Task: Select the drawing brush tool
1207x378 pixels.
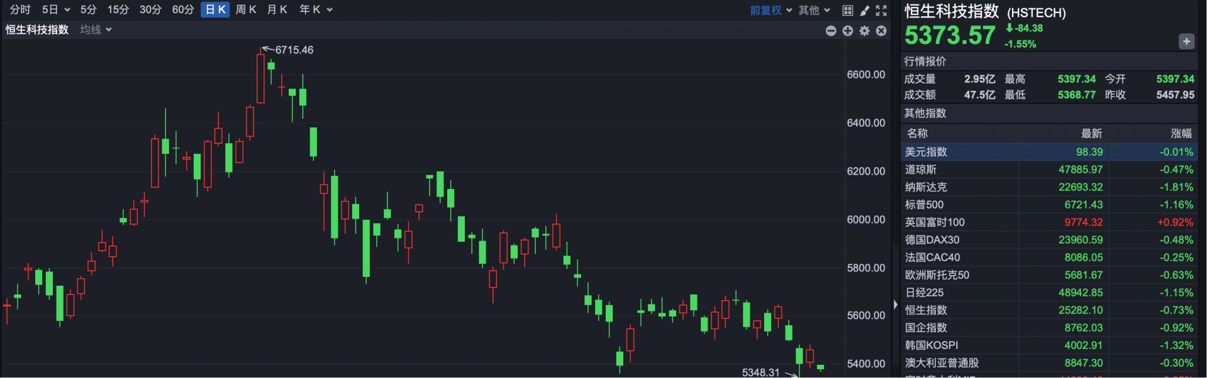Action: (865, 10)
